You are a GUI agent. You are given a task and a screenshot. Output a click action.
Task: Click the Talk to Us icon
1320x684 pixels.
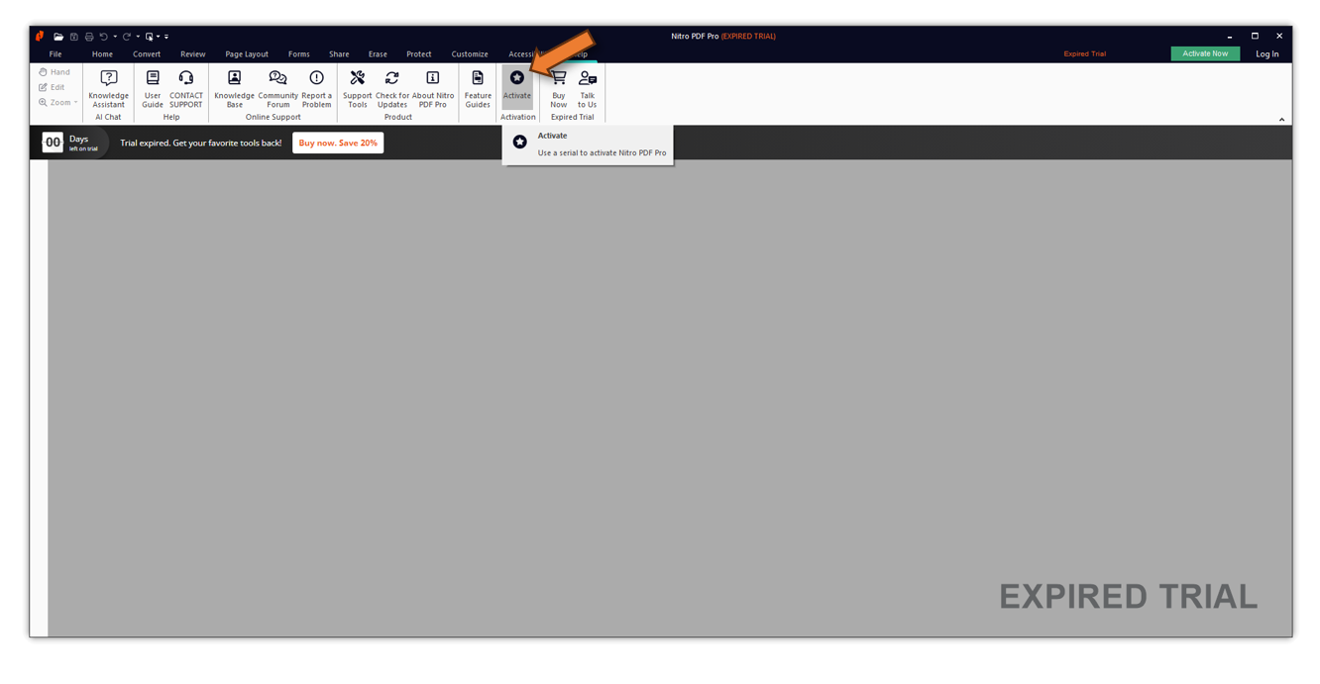click(x=588, y=77)
